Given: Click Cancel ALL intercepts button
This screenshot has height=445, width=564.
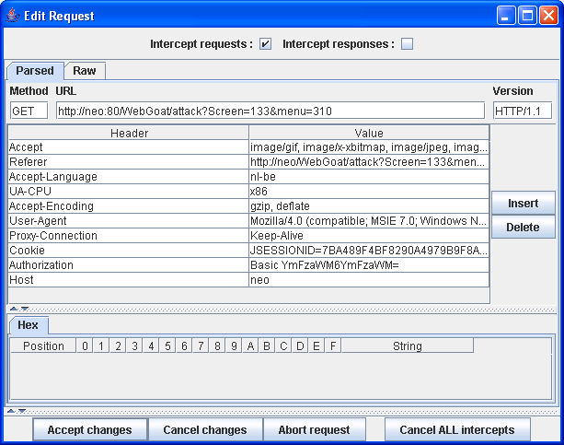Looking at the screenshot, I should 457,430.
